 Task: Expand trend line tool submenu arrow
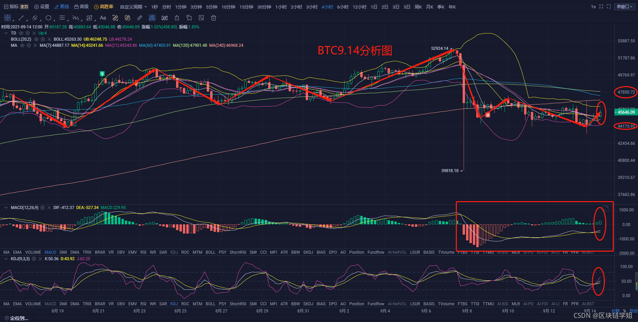pos(27,20)
